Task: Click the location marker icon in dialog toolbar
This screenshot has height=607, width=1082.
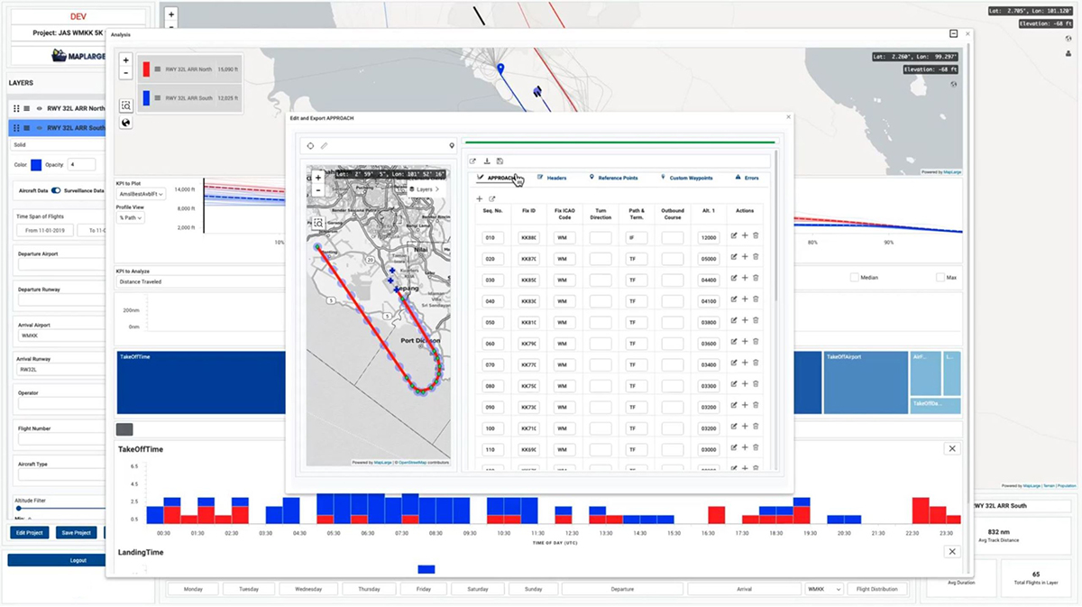Action: (452, 145)
